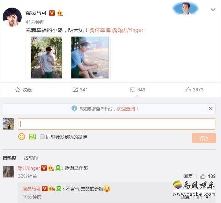
Task: Open the first photo thumbnail on walkway
Action: (46, 58)
